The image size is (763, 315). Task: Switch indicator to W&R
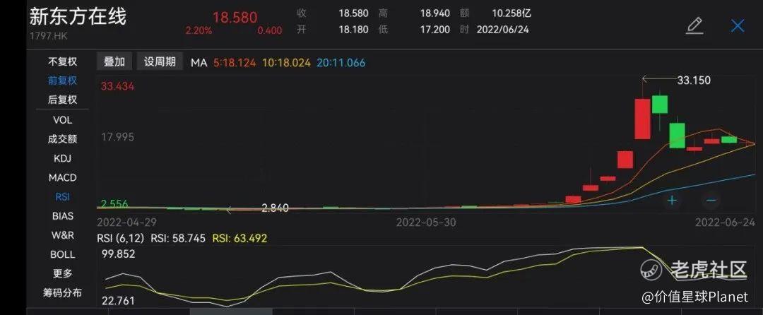[x=62, y=235]
